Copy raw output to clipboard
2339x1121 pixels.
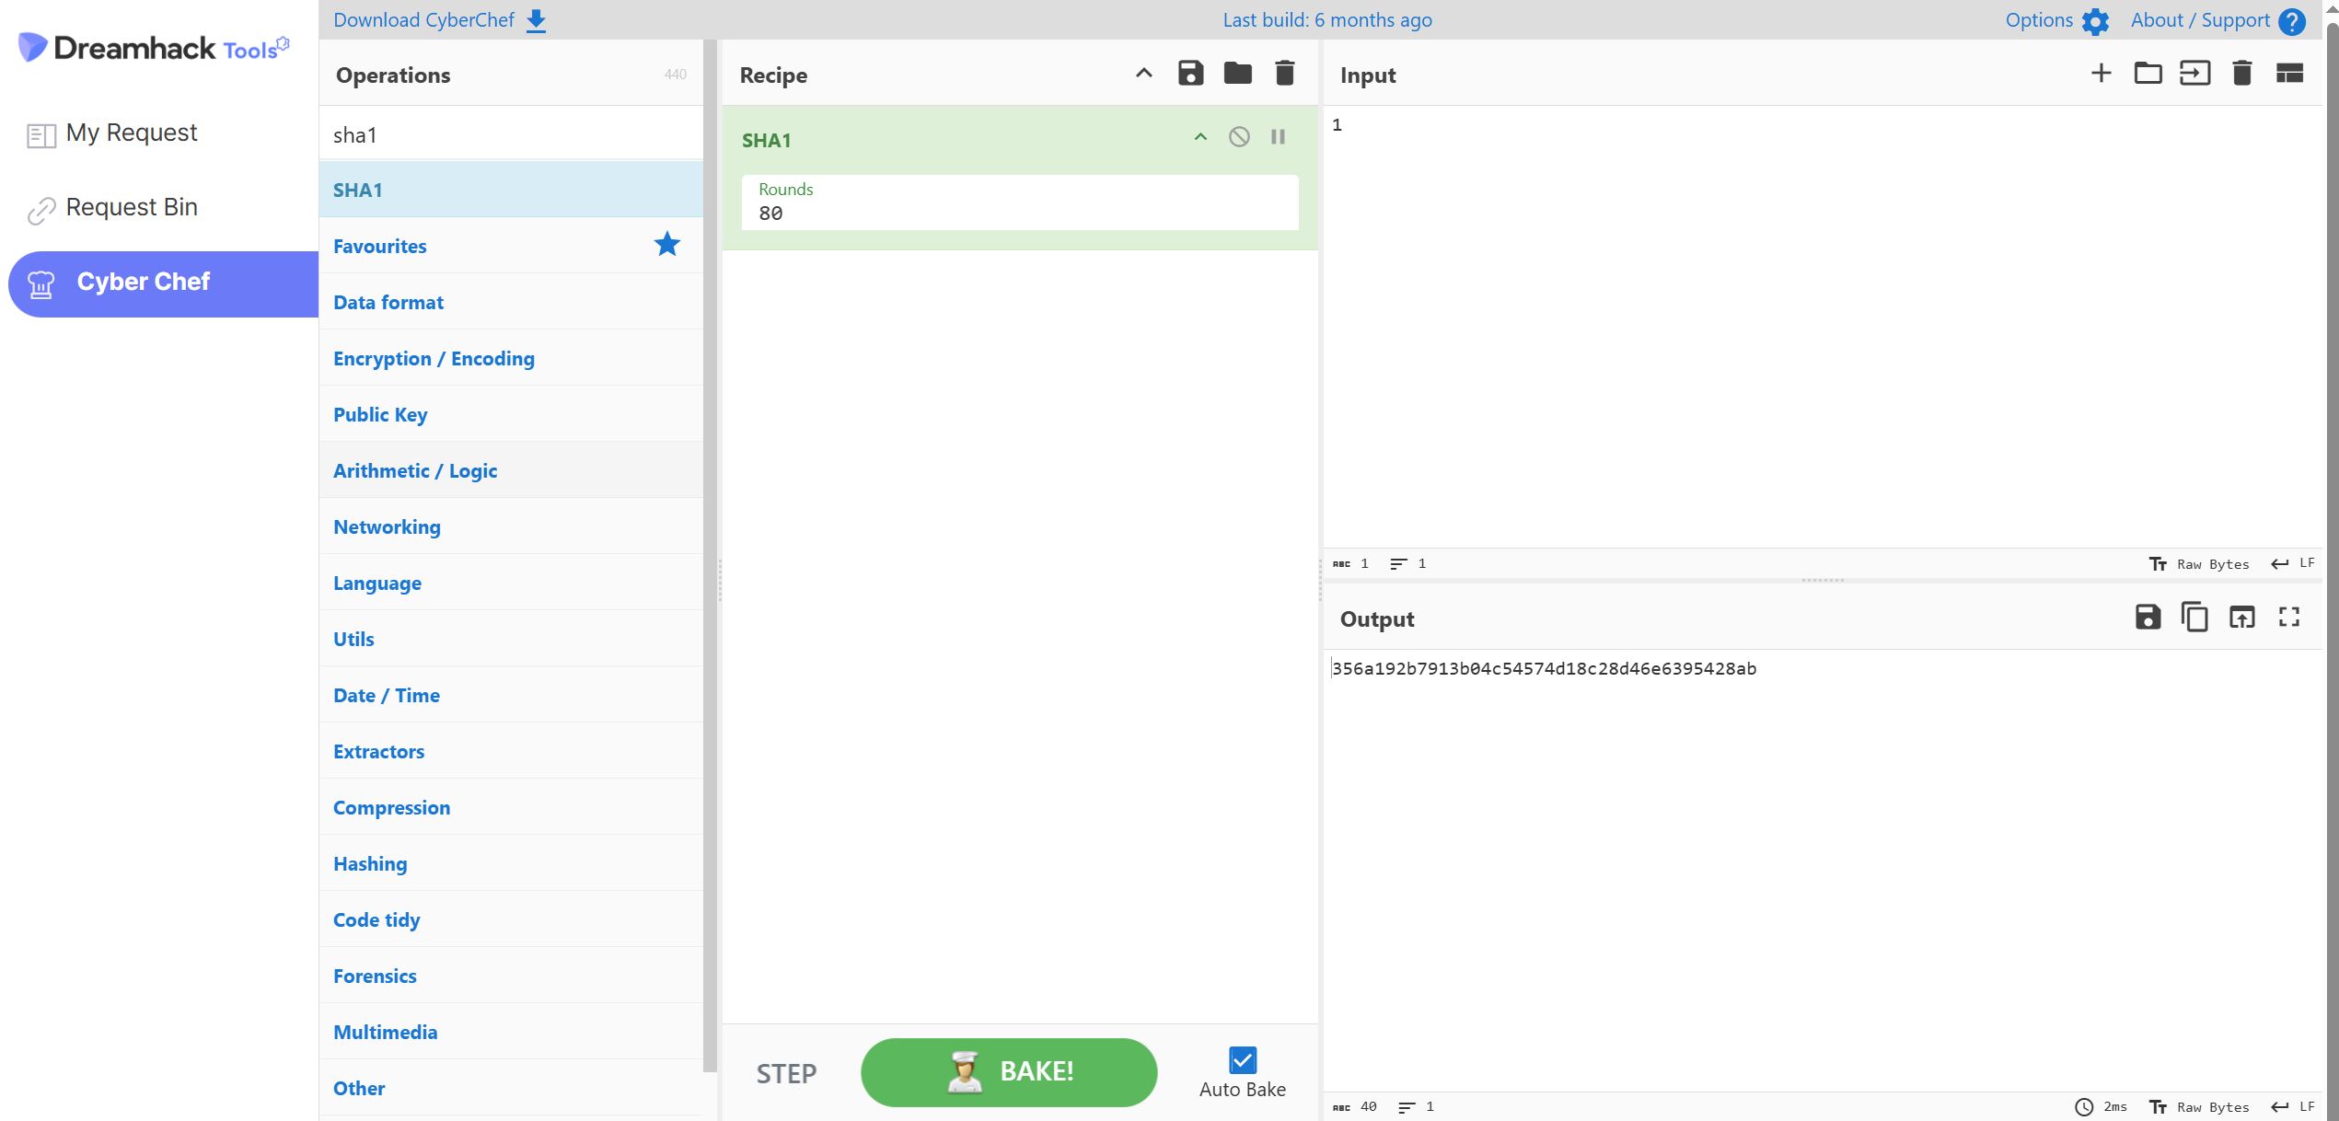tap(2194, 617)
